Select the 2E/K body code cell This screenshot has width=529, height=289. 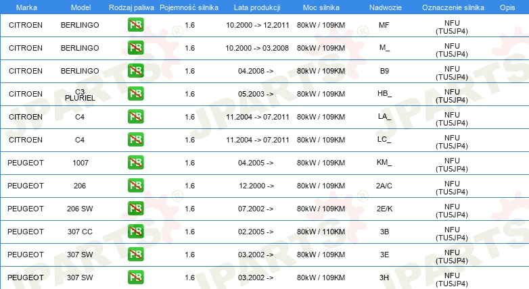(384, 209)
